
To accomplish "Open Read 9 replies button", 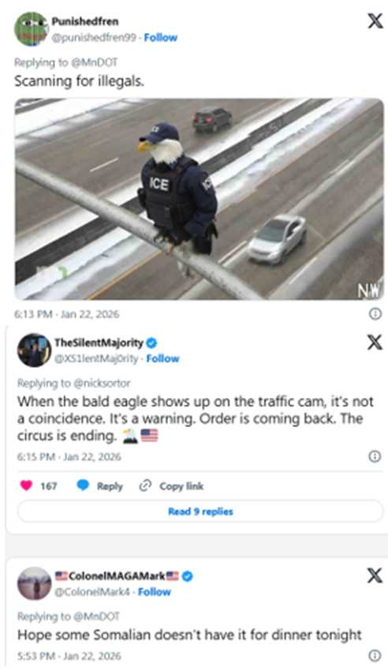I will pos(200,512).
